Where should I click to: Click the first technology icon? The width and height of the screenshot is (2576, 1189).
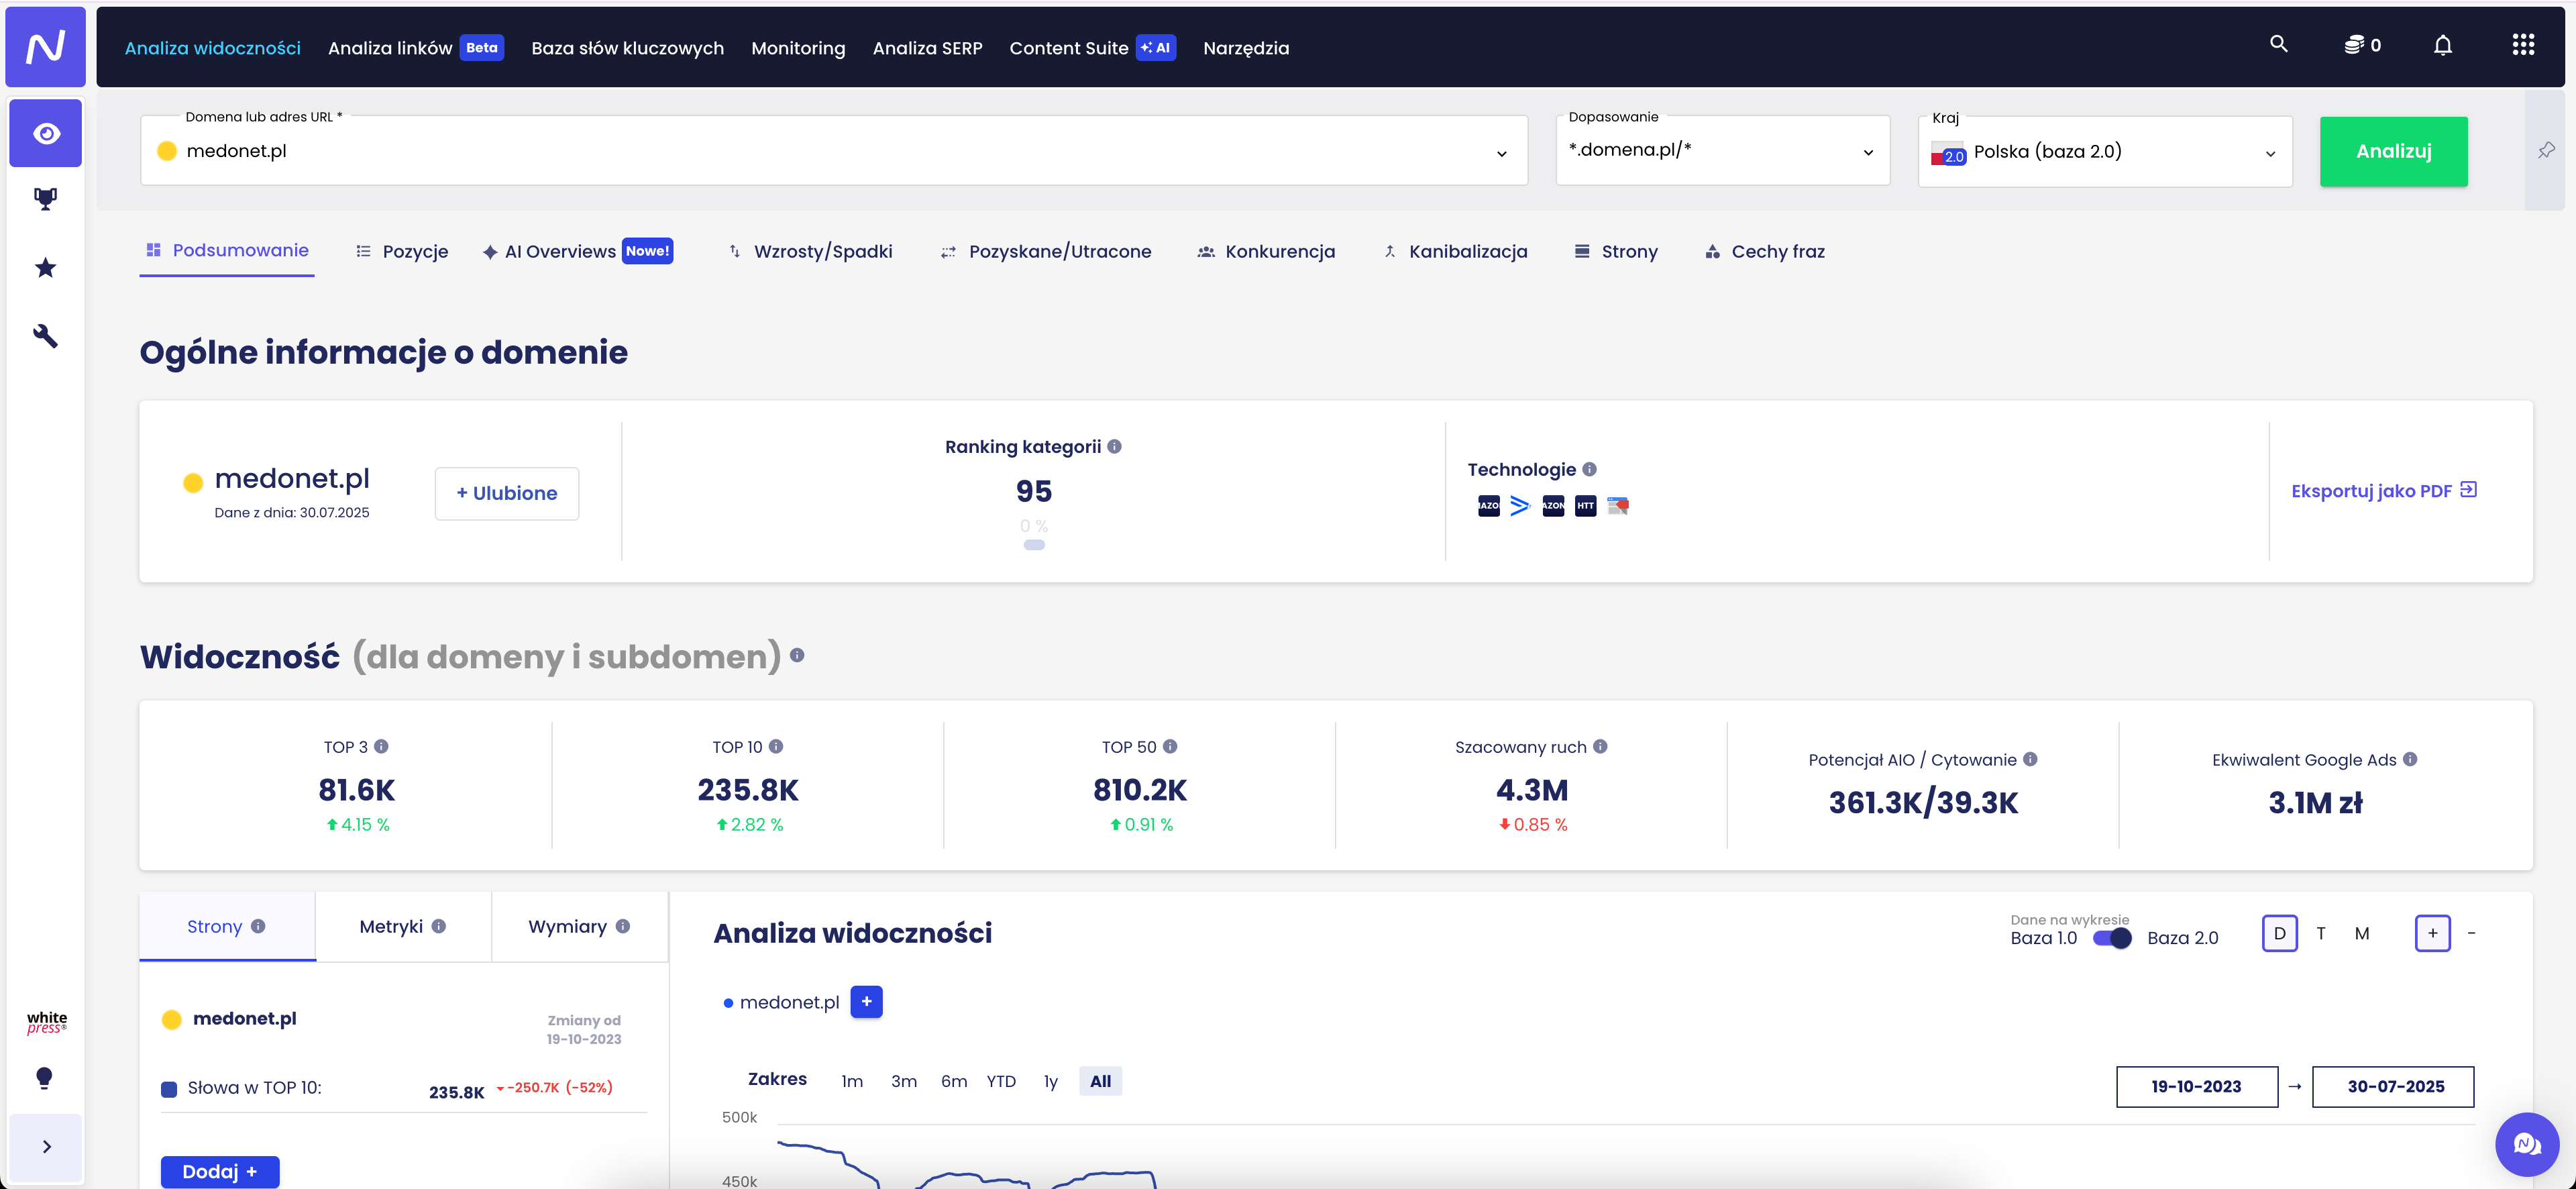[1489, 506]
